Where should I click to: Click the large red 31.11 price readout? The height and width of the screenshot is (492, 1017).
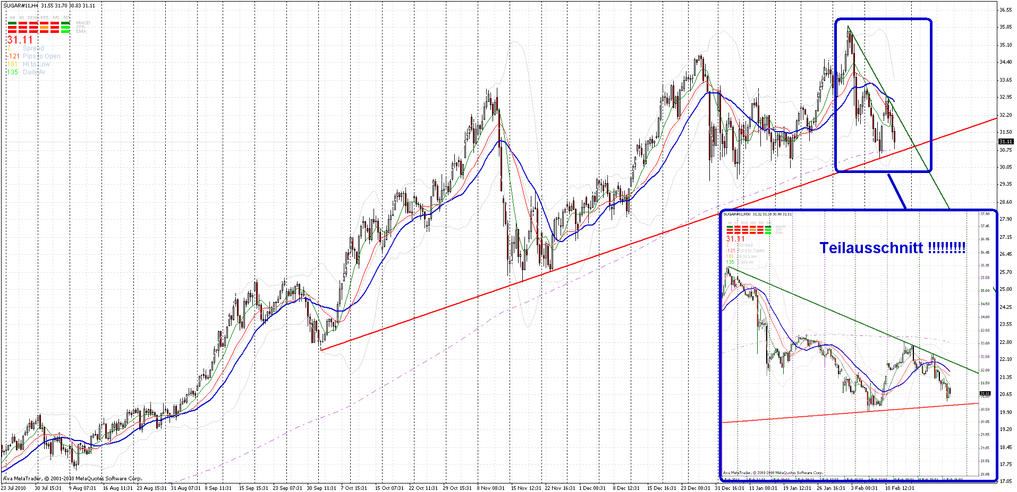pyautogui.click(x=20, y=40)
